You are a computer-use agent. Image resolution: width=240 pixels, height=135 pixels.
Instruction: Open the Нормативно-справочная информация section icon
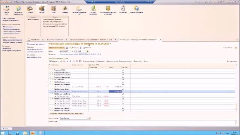point(108,10)
